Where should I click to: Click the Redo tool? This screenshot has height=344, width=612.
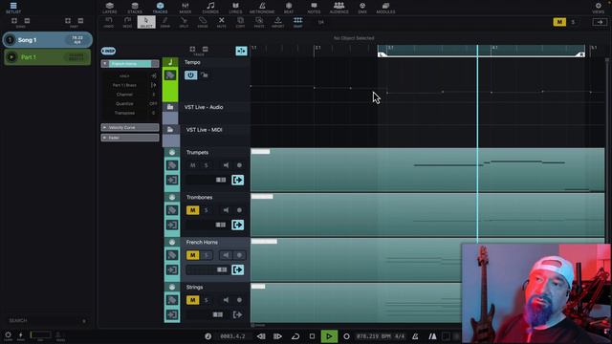pos(127,22)
